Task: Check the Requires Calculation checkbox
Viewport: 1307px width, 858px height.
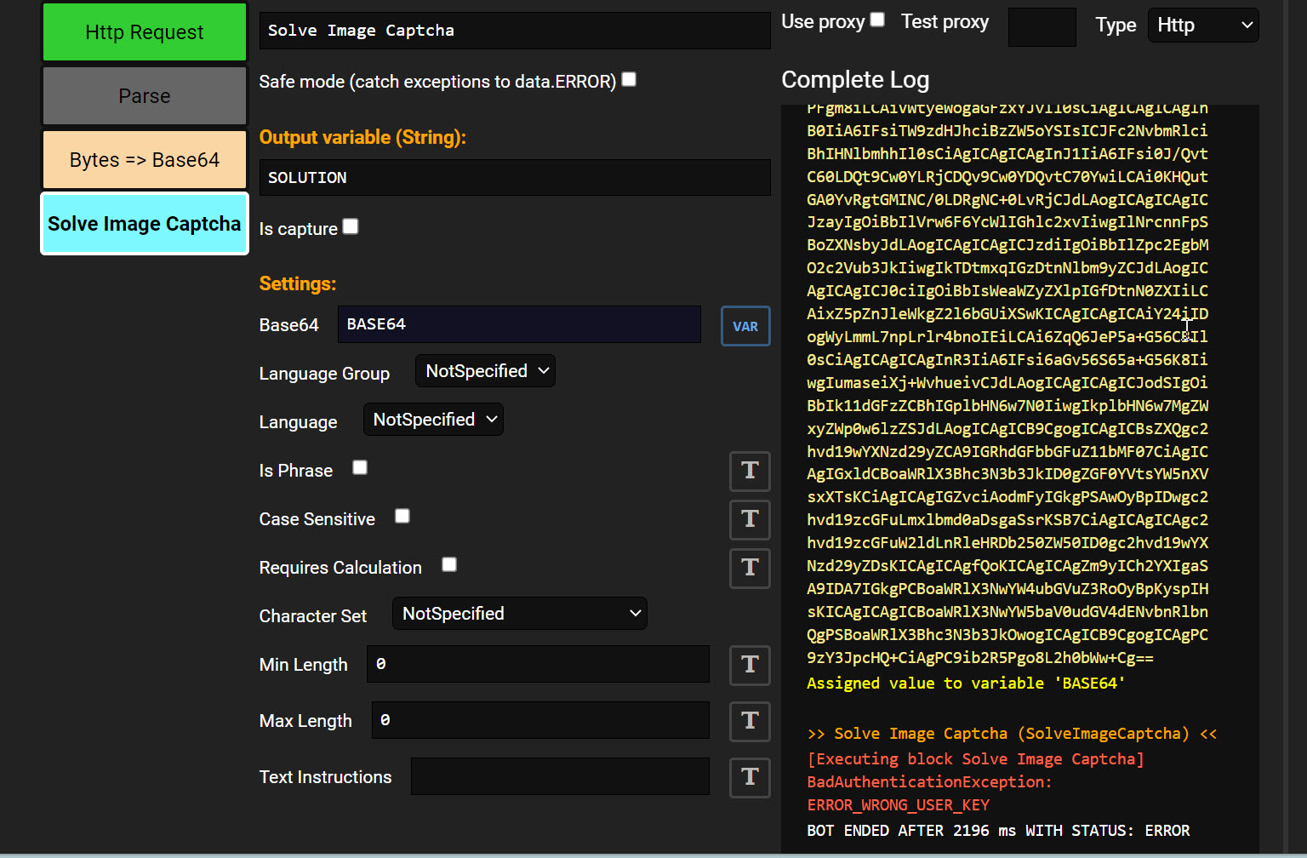Action: [449, 564]
